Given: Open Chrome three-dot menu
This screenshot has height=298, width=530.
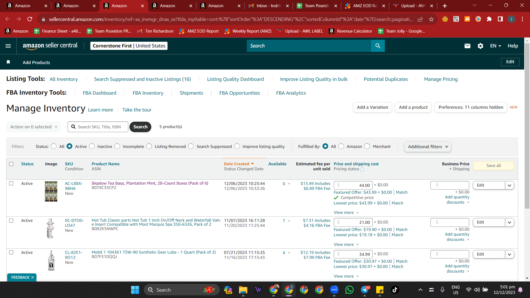Looking at the screenshot, I should pyautogui.click(x=522, y=19).
